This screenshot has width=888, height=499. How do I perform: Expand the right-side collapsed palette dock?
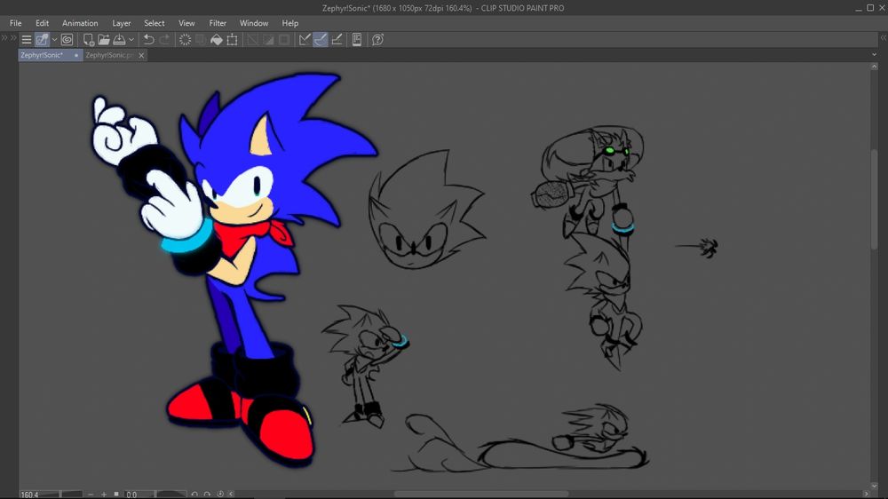[883, 38]
